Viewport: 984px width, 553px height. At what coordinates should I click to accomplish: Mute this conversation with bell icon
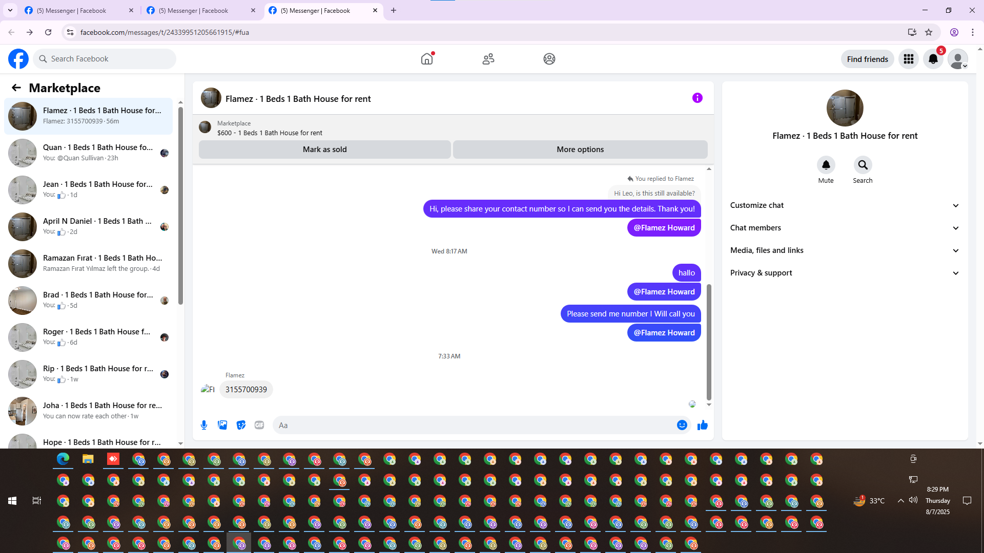click(x=826, y=165)
